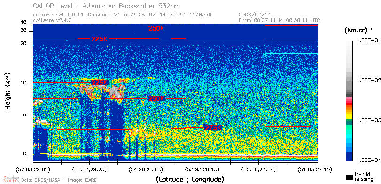Click the white top of the colorbar

pyautogui.click(x=350, y=43)
